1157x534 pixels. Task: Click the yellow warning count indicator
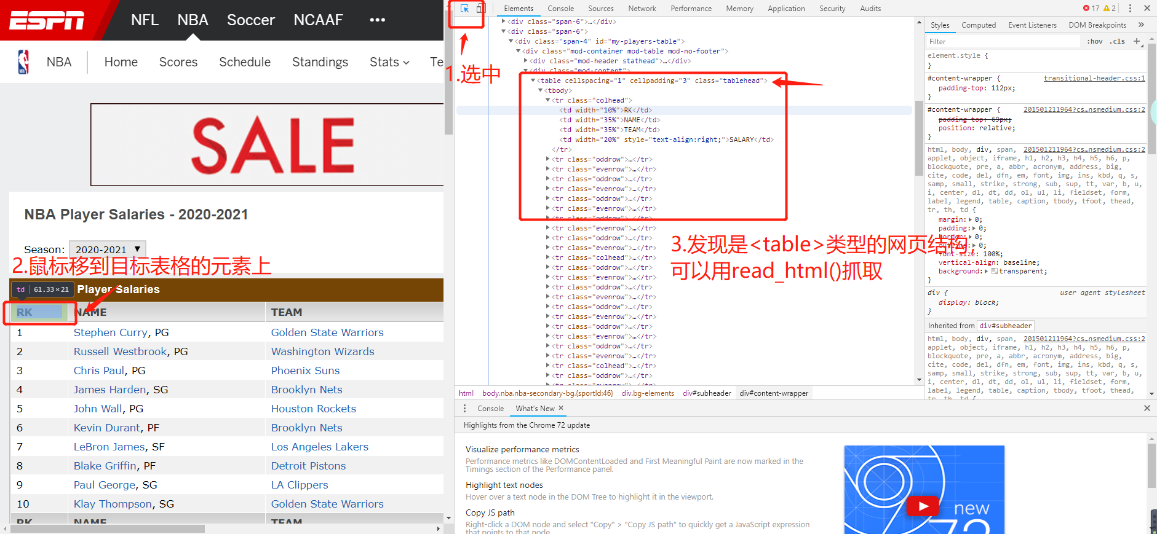(x=1110, y=8)
